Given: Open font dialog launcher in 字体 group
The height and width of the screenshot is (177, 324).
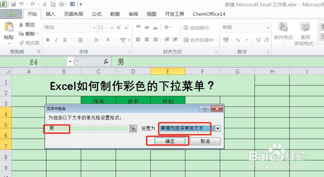Looking at the screenshot, I should (129, 51).
